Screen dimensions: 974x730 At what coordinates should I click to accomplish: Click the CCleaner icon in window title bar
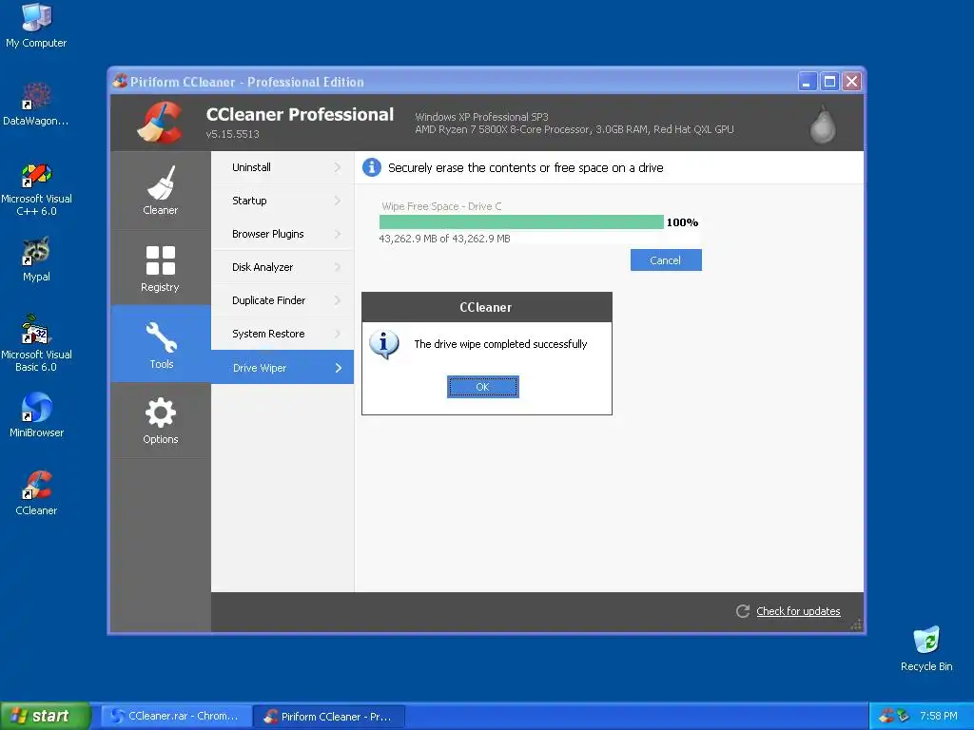coord(120,82)
